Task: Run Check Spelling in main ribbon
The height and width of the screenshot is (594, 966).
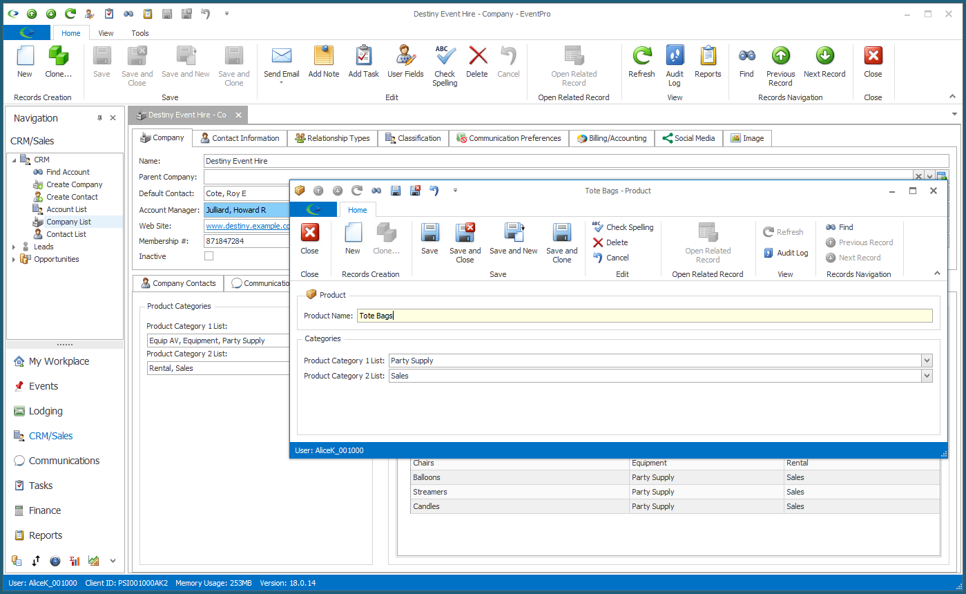Action: tap(445, 66)
